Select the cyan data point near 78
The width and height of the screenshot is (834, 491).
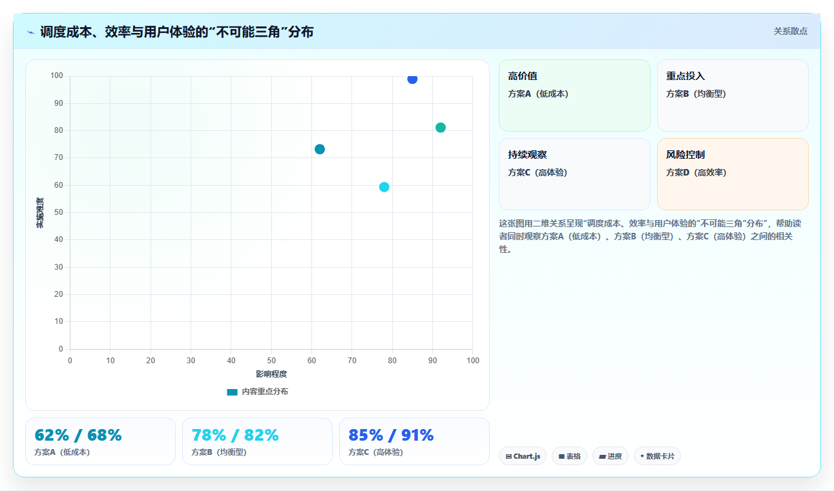384,187
